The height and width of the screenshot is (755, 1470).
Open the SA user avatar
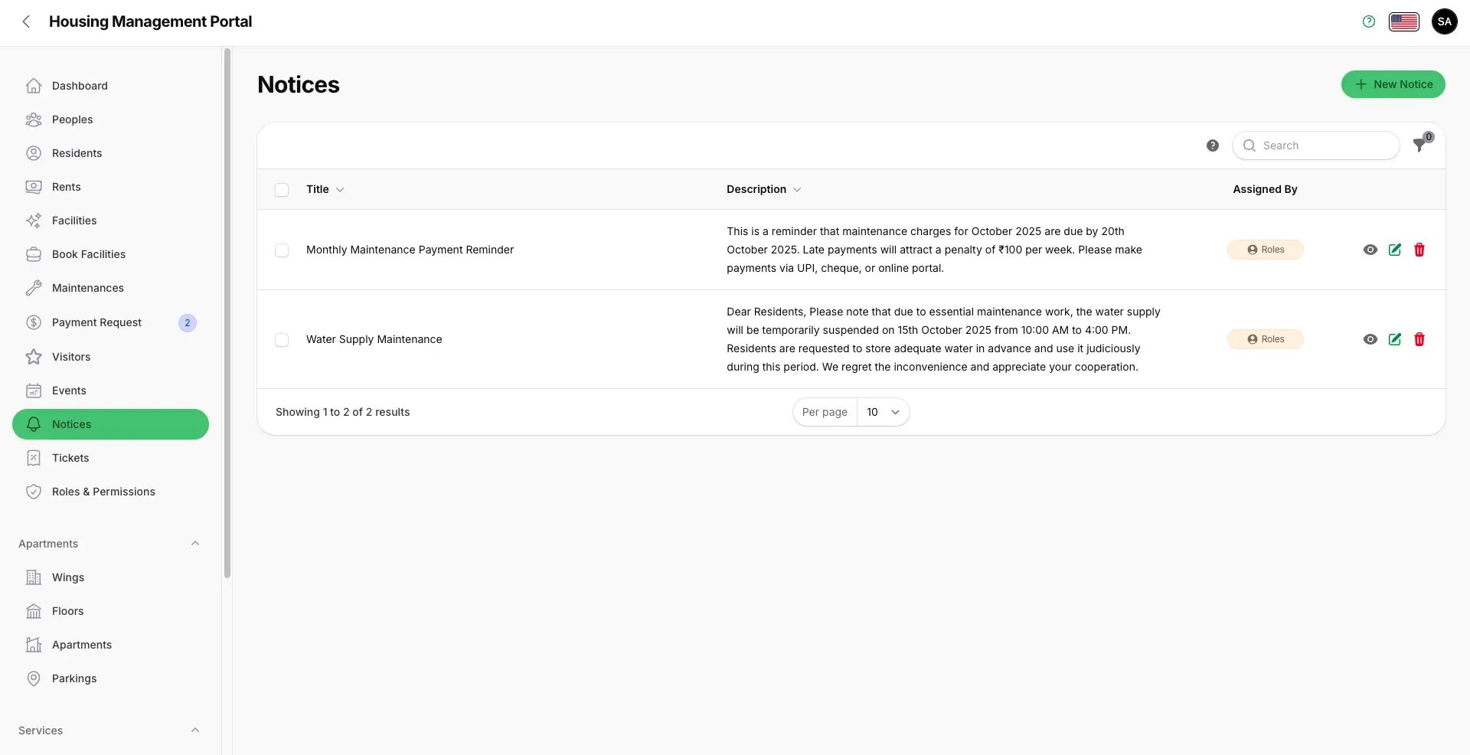point(1444,21)
